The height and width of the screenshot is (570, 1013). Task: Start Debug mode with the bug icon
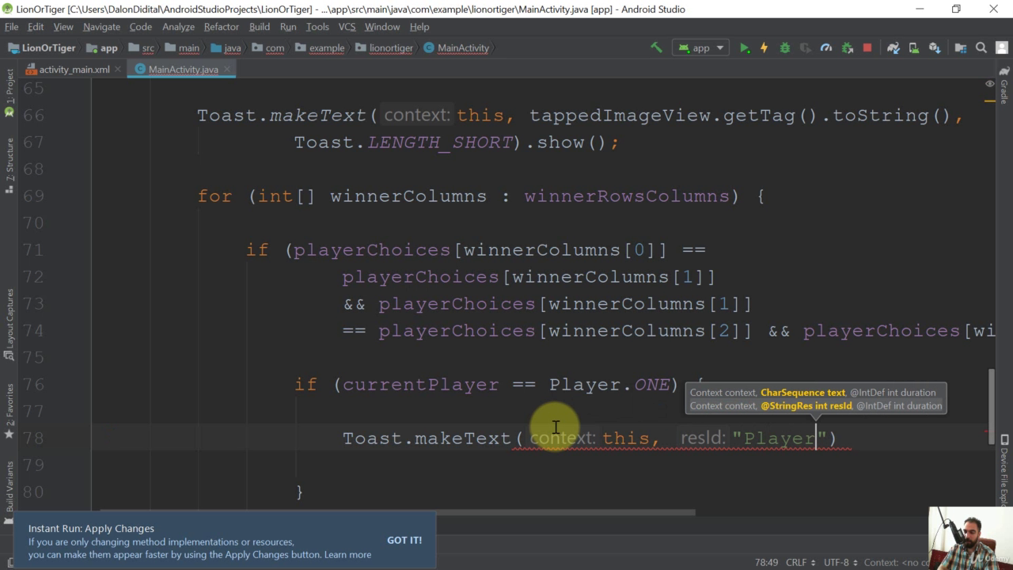(784, 47)
